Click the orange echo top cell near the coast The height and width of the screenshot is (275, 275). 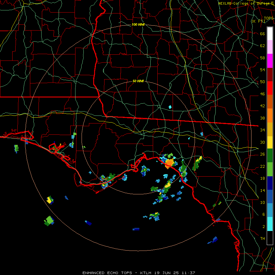(x=169, y=163)
